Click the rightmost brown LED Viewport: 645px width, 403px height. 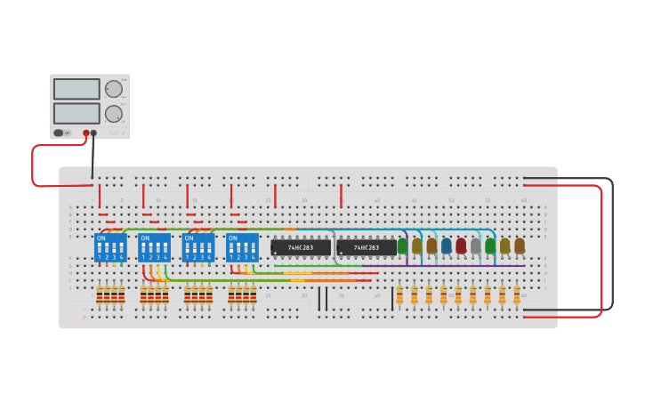tap(520, 245)
